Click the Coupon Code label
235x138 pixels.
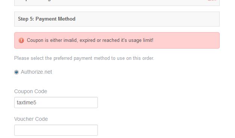pyautogui.click(x=31, y=91)
